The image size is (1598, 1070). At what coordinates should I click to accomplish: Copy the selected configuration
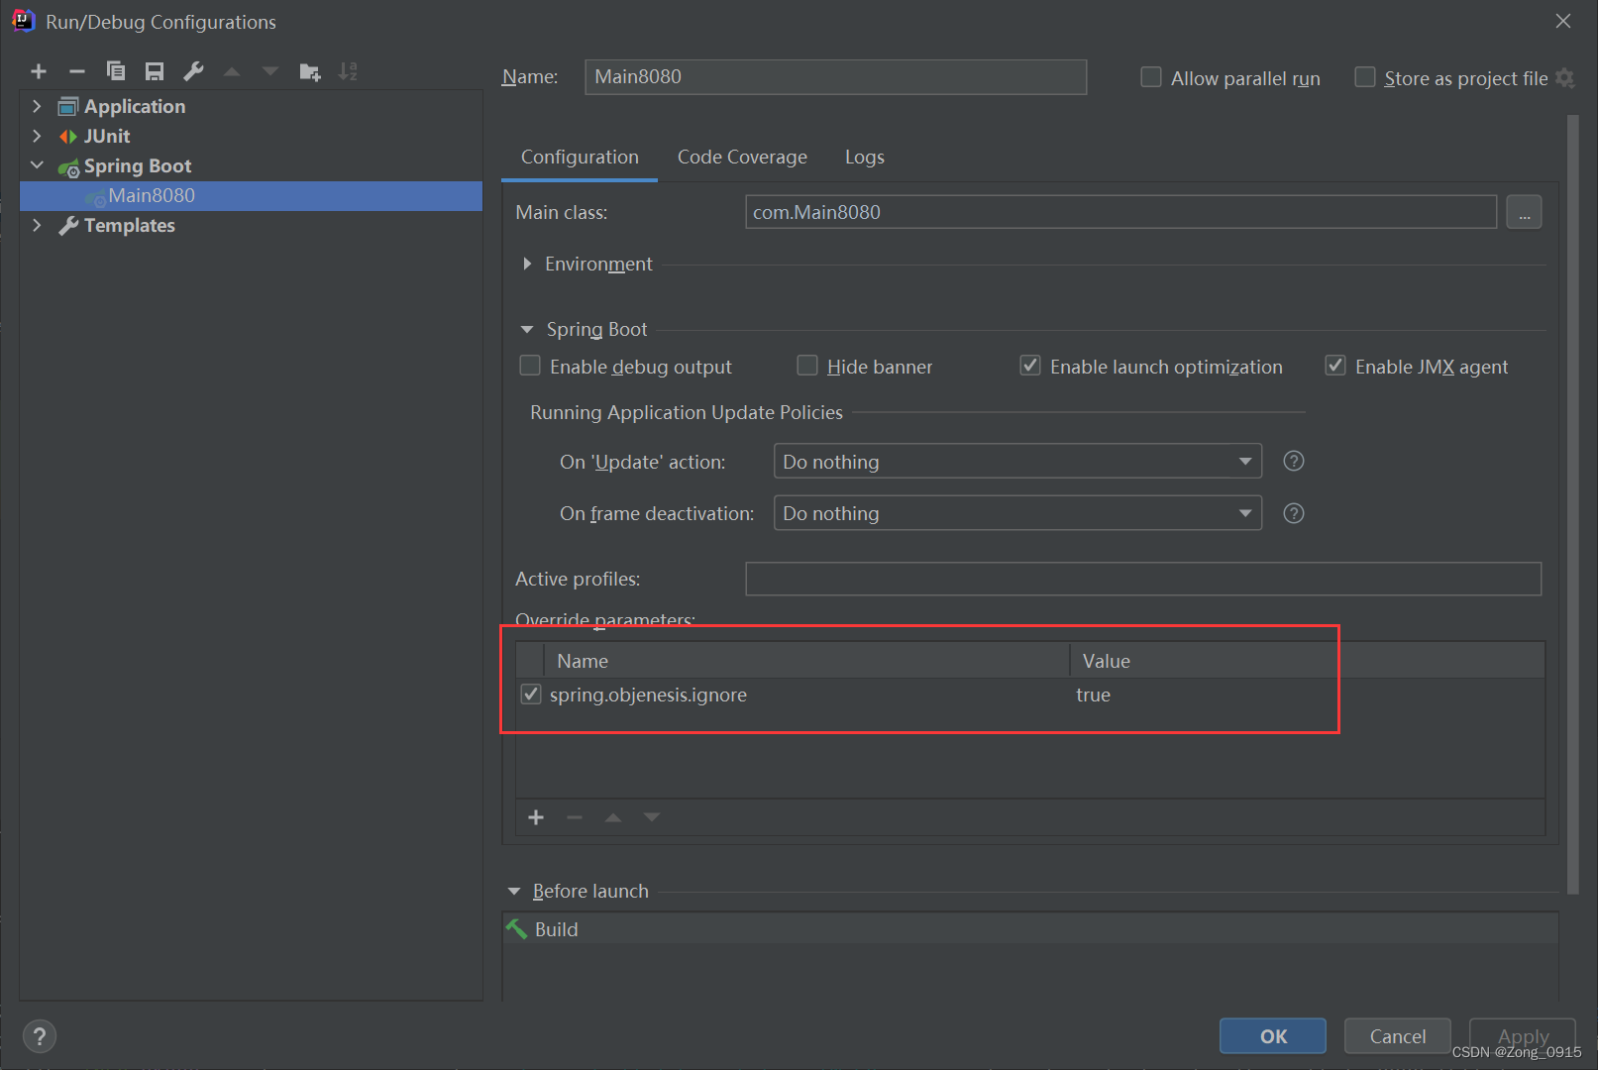coord(116,71)
